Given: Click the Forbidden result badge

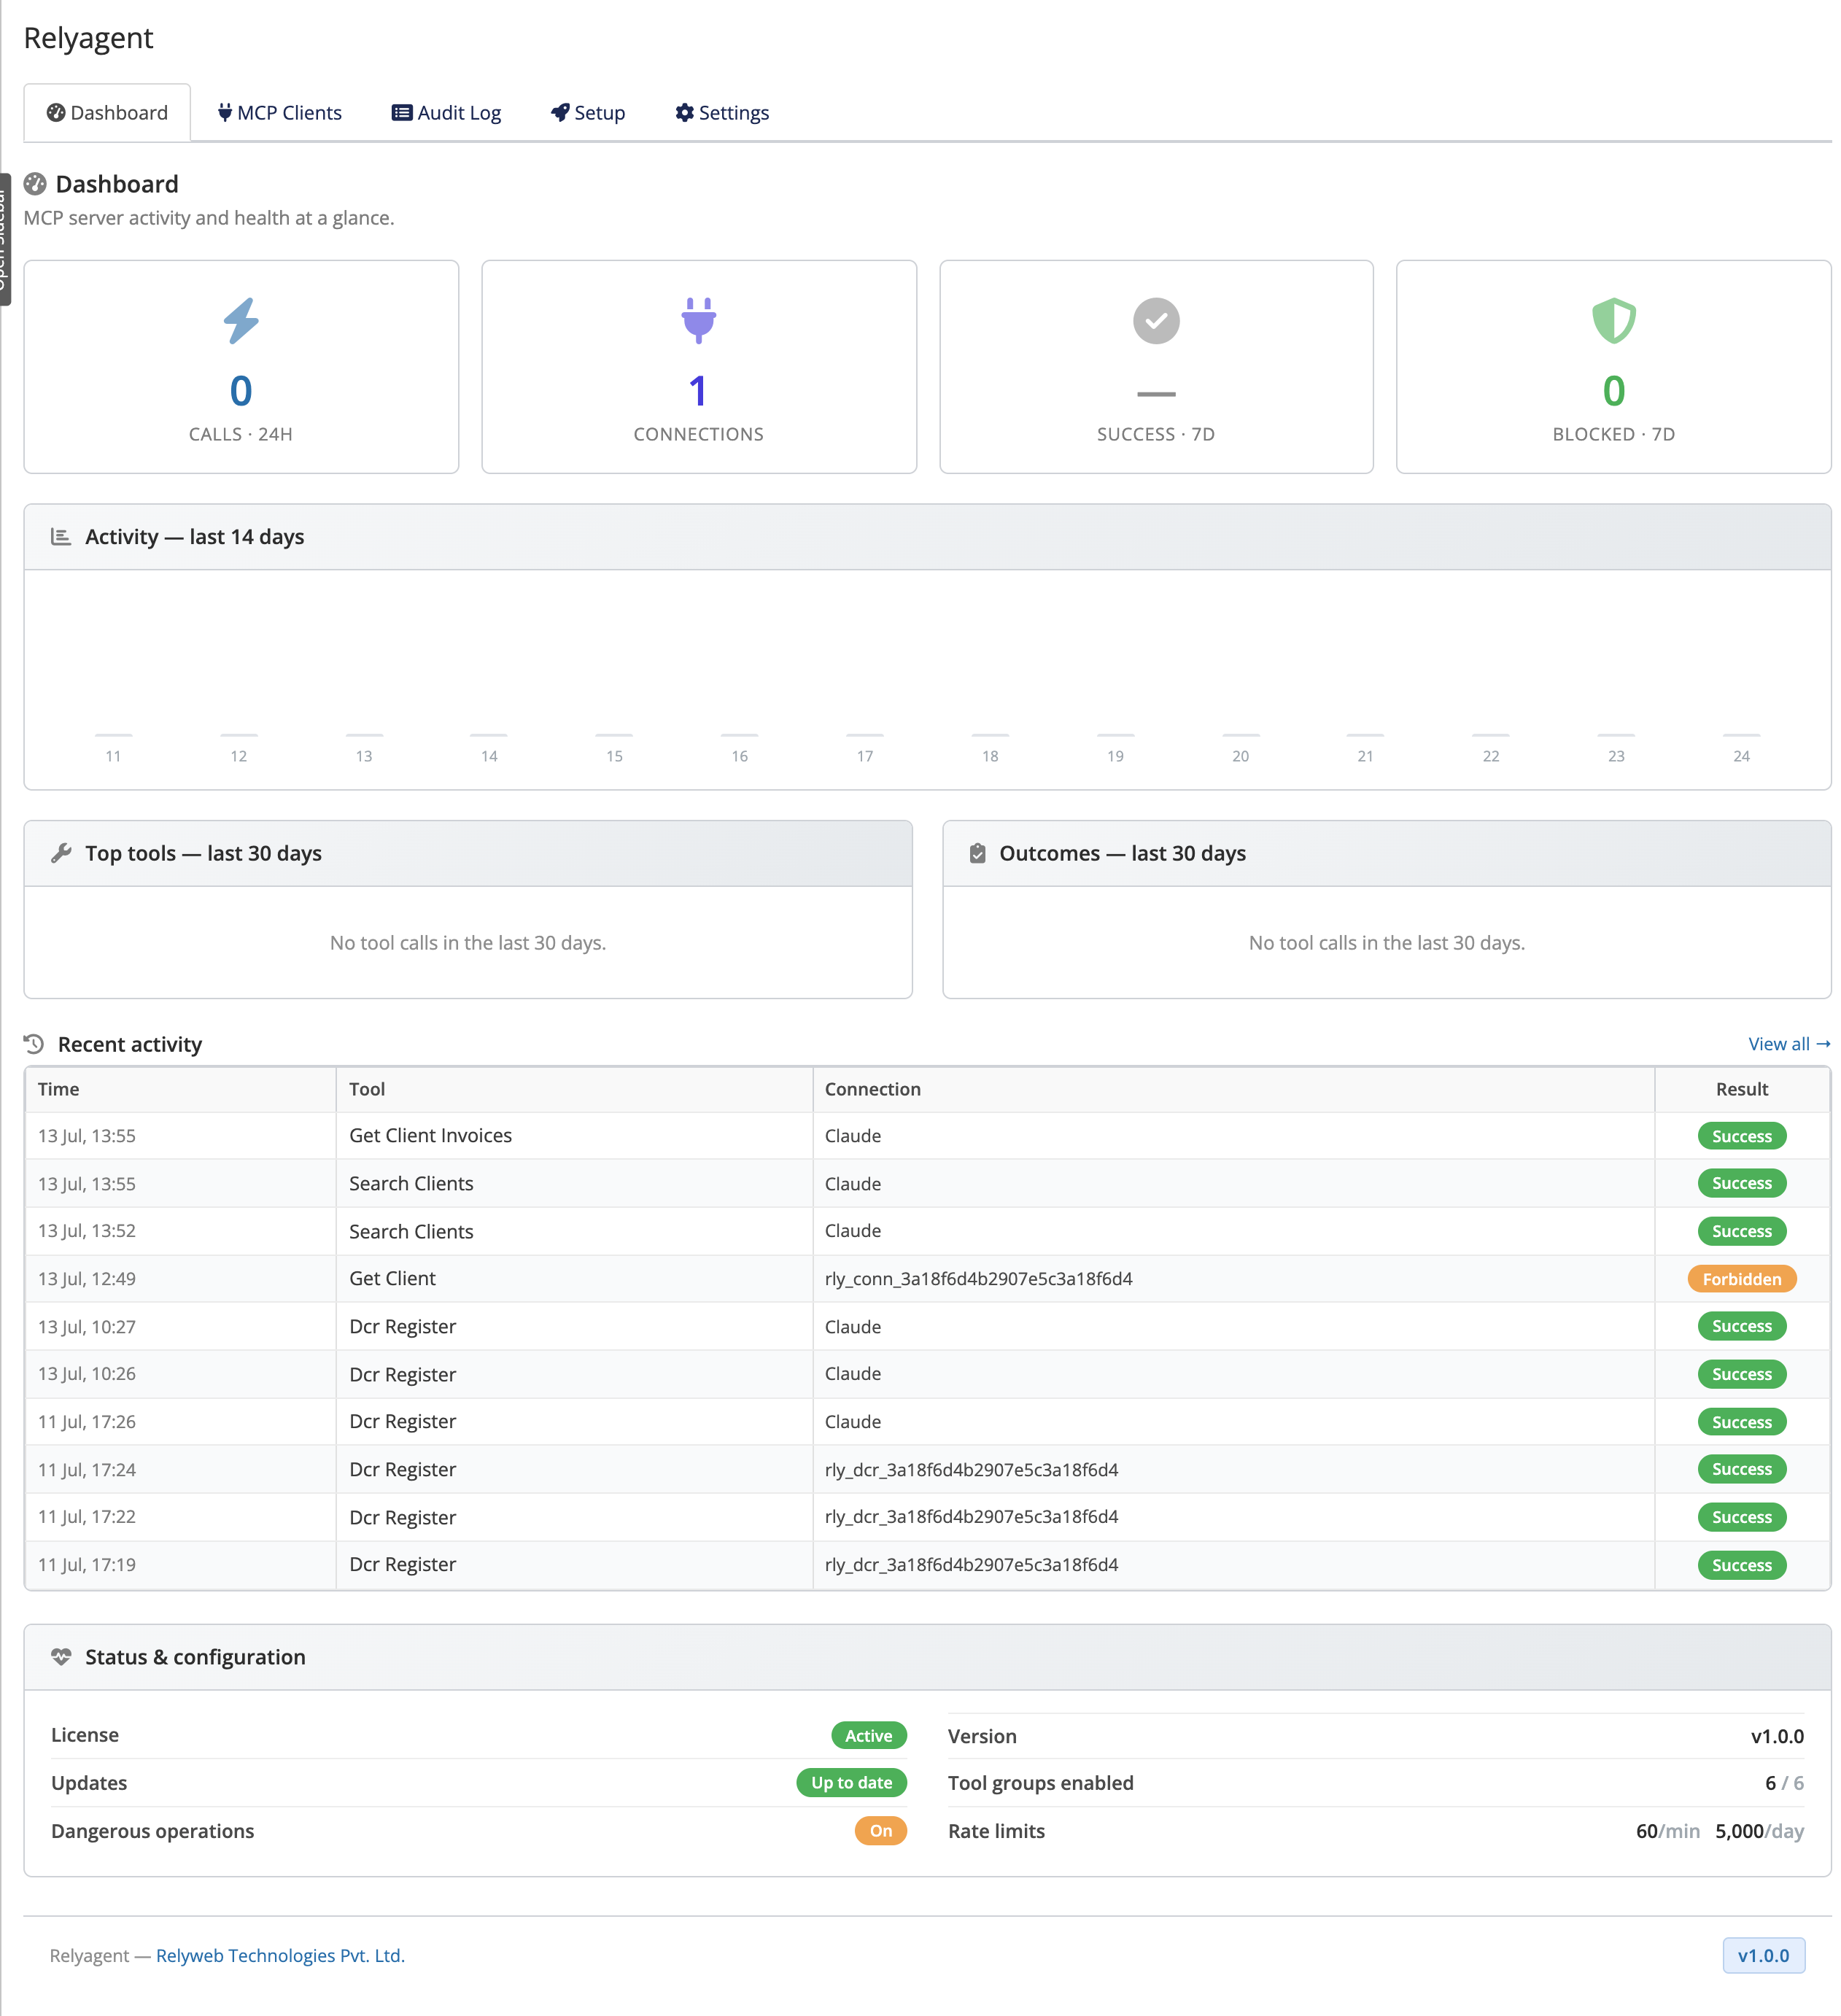Looking at the screenshot, I should pyautogui.click(x=1741, y=1279).
